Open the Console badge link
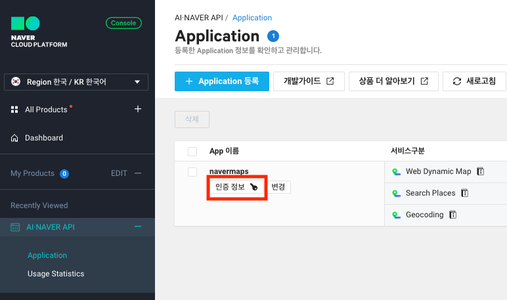 pos(123,23)
